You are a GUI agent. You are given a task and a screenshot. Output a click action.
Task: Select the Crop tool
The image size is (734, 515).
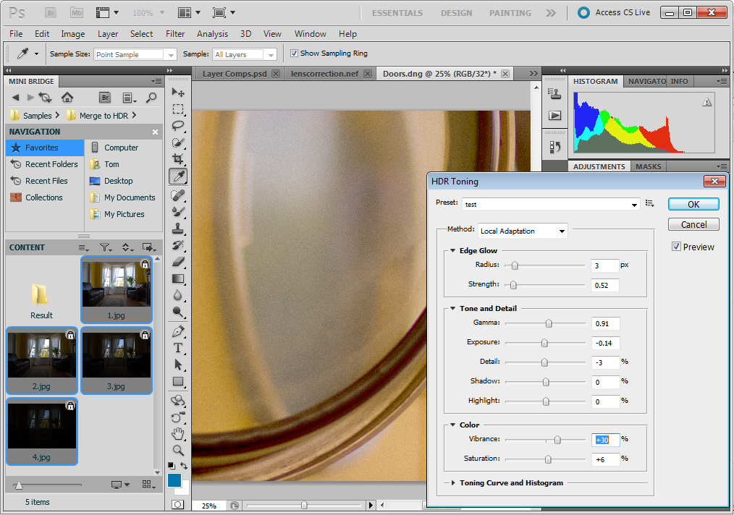(177, 158)
